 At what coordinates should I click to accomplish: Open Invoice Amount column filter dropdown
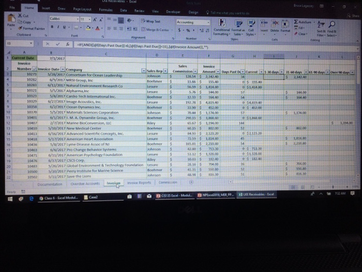[x=218, y=71]
